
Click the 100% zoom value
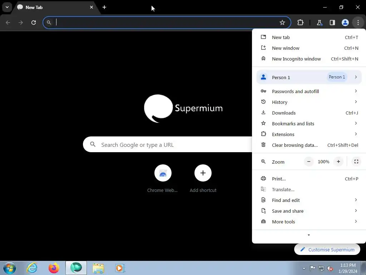(x=323, y=162)
